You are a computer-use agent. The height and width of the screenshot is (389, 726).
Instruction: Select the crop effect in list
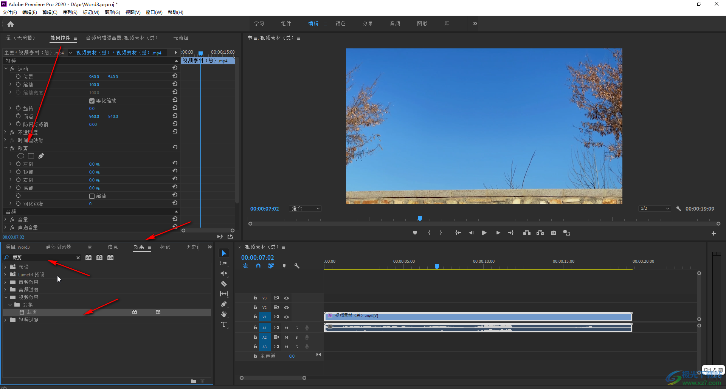107,312
